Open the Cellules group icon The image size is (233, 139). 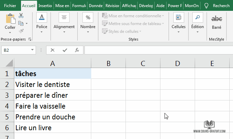point(178,18)
